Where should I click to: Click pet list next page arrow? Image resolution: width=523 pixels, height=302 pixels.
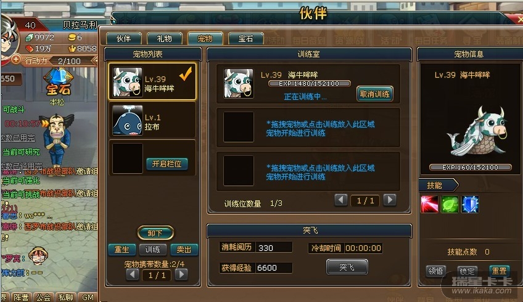pyautogui.click(x=181, y=275)
